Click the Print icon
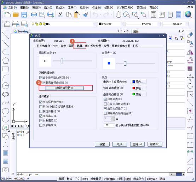This screenshot has height=182, width=196. (34, 15)
